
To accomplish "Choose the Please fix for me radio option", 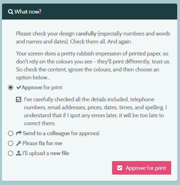I will click(x=10, y=143).
